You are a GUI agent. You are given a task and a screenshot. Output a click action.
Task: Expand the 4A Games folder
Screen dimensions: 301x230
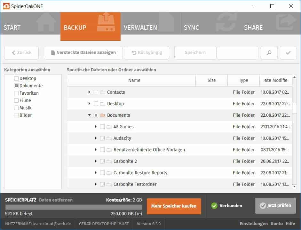(96, 127)
